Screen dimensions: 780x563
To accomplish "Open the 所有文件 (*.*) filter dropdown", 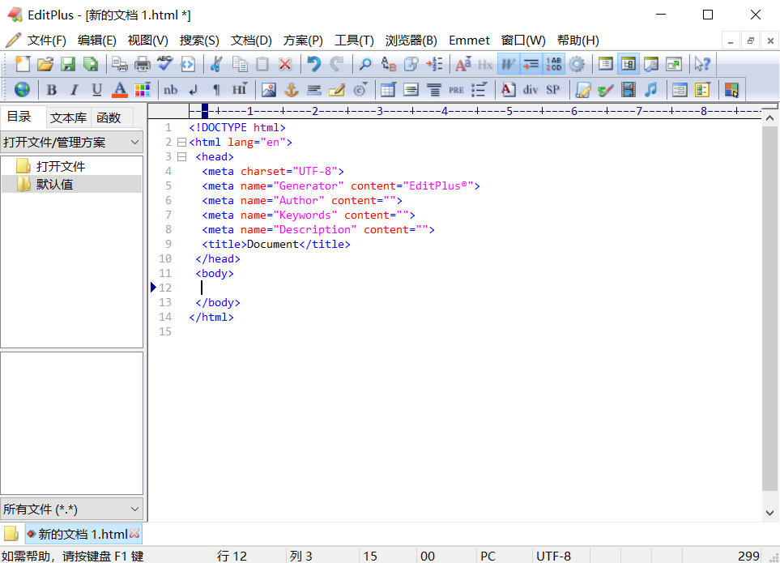I will [71, 509].
